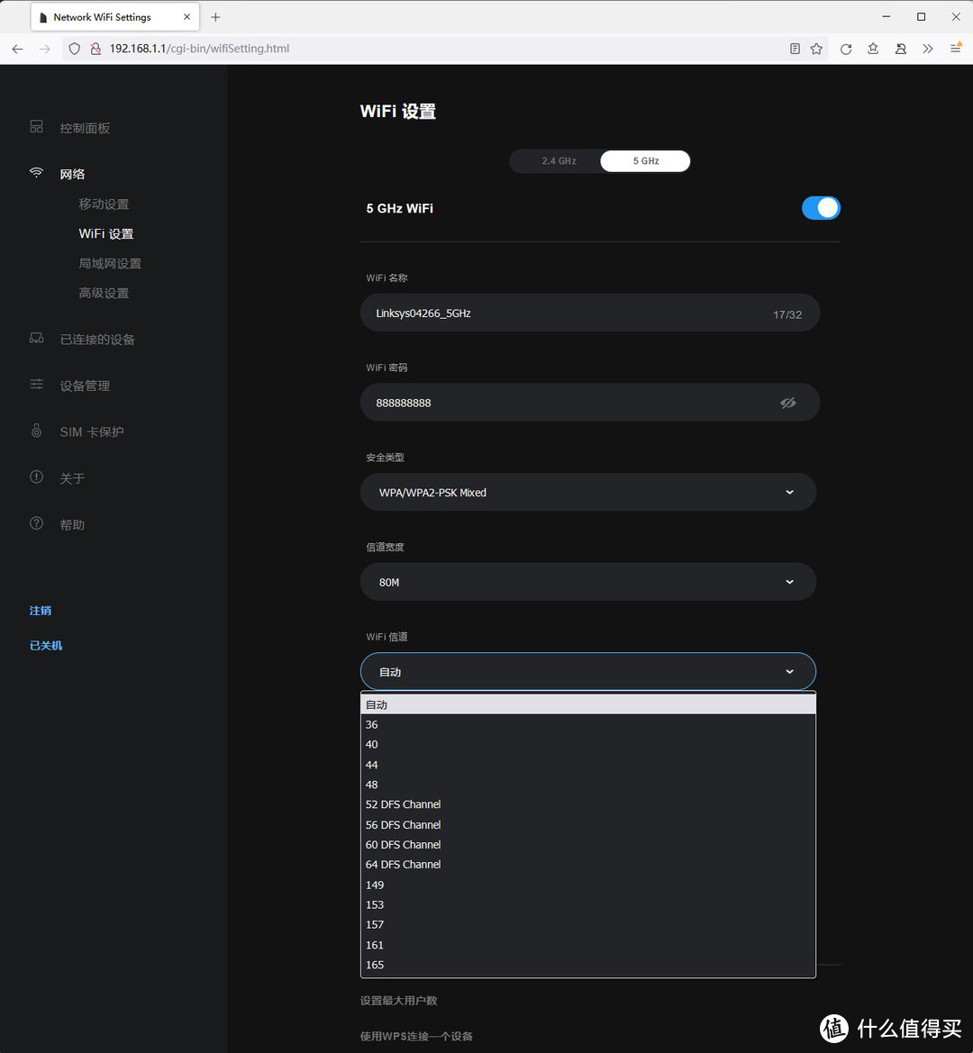973x1053 pixels.
Task: Click the dashboard icon beside 控制面板
Action: point(36,127)
